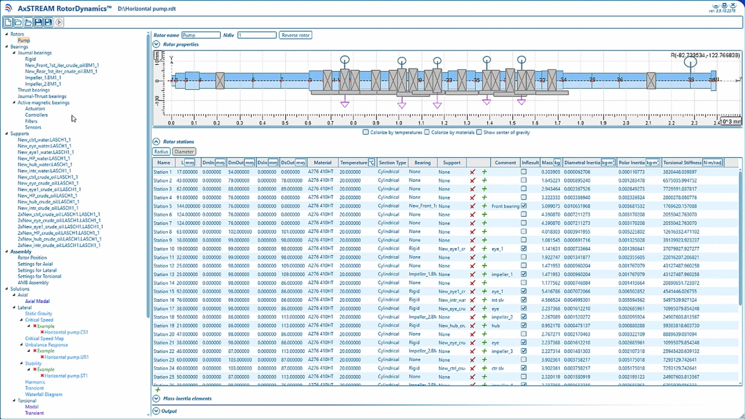Uncheck InResult checkbox for Station 5
The image size is (745, 419).
523,206
